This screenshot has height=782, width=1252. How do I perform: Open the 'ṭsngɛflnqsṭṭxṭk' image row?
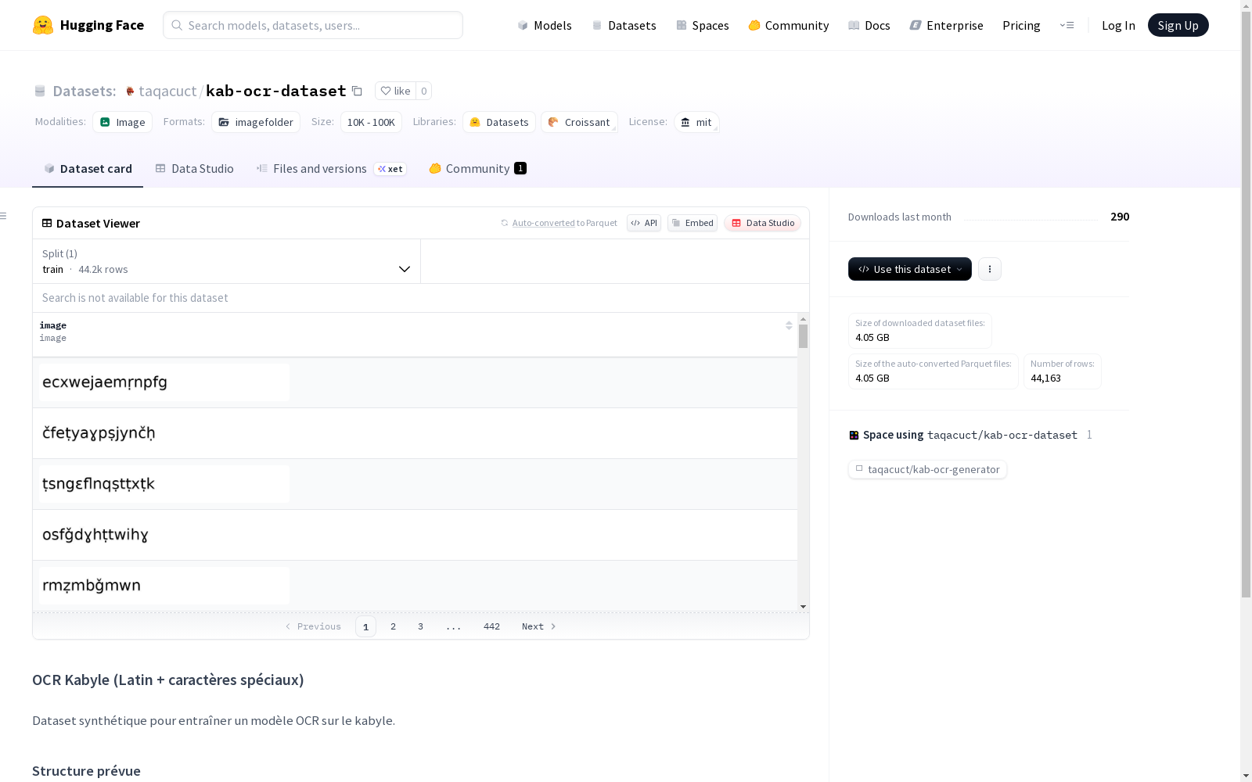click(x=415, y=484)
